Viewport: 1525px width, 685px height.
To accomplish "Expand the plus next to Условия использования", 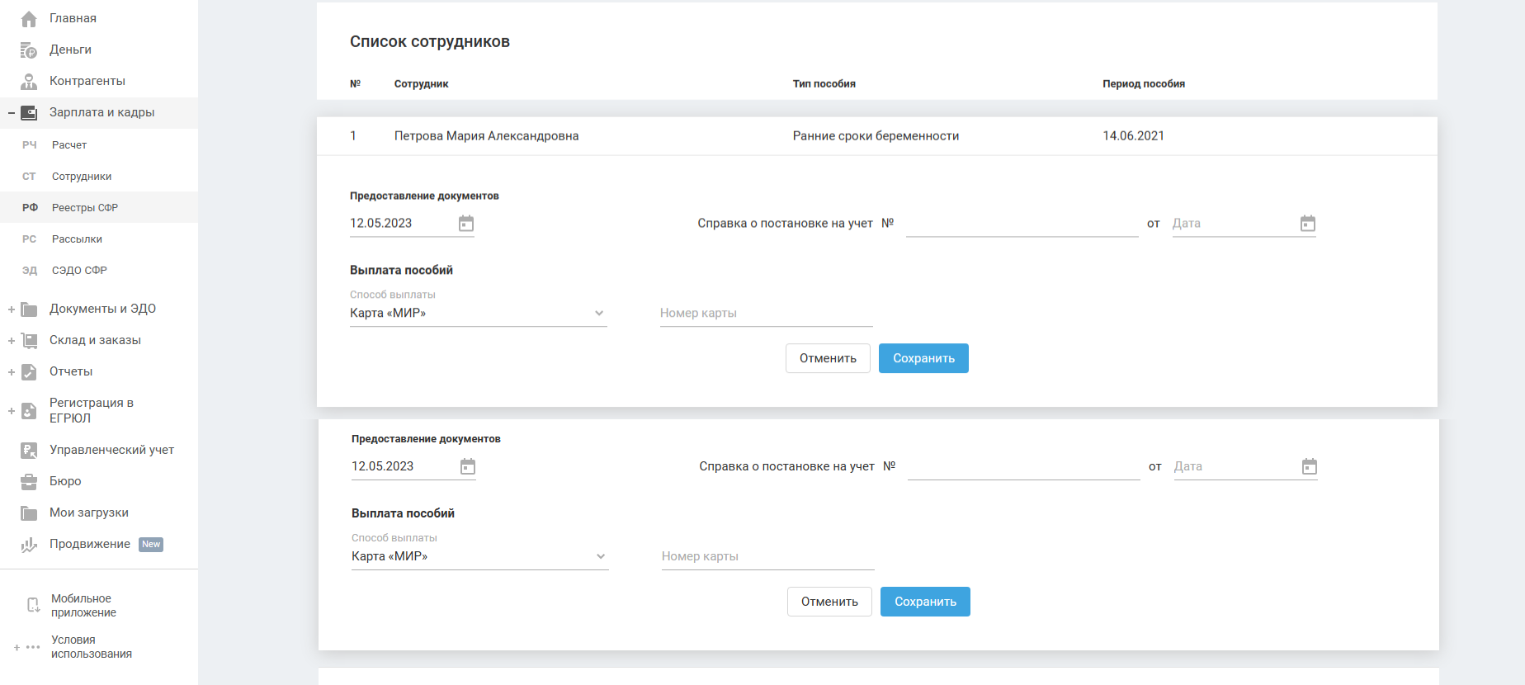I will coord(17,648).
